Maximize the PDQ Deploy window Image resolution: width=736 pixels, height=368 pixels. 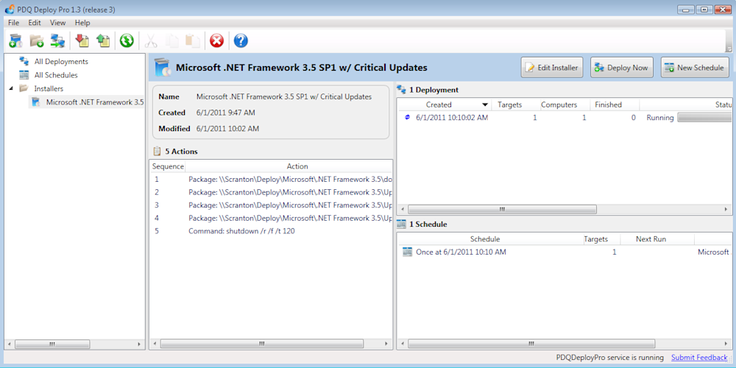pyautogui.click(x=704, y=10)
